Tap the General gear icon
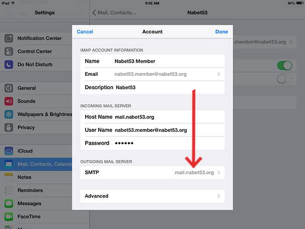Viewport: 305px width, 229px height. (9, 88)
